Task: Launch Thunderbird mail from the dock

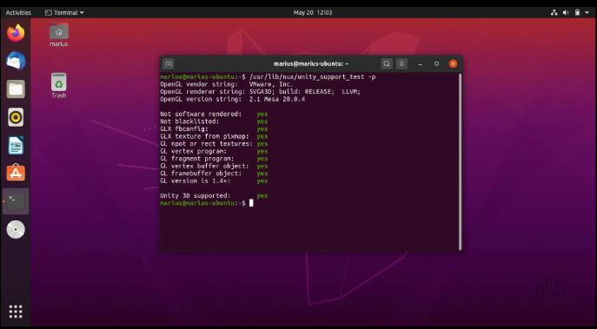Action: coord(16,62)
